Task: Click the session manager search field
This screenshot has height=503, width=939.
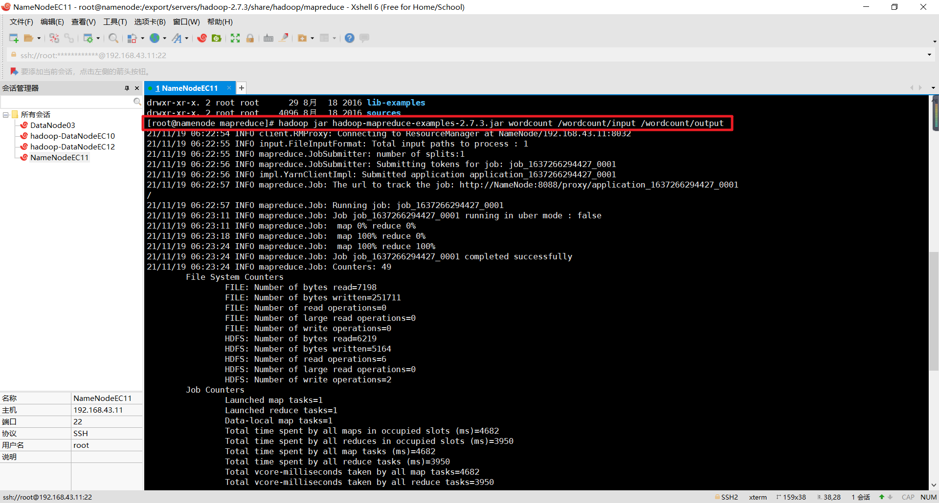Action: pyautogui.click(x=67, y=102)
